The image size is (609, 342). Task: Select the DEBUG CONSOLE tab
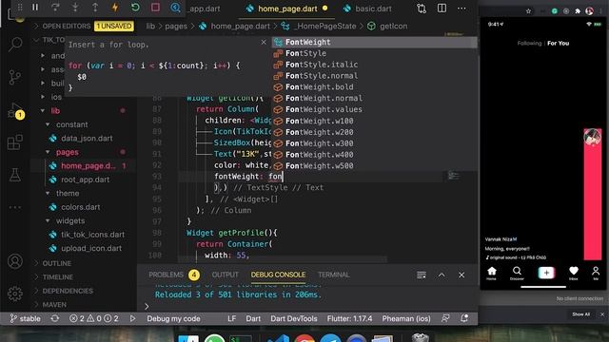[278, 275]
